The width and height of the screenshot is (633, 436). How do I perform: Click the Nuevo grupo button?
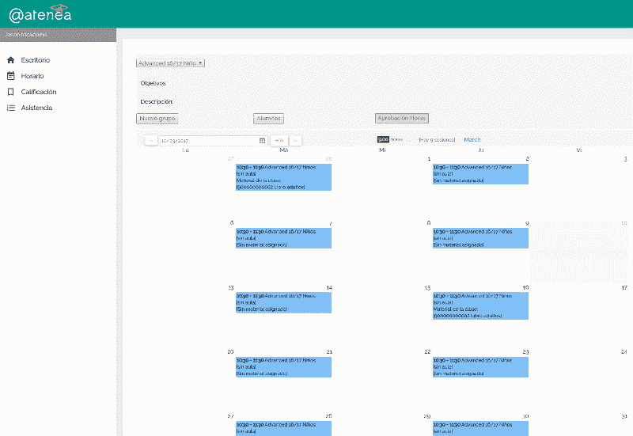157,119
